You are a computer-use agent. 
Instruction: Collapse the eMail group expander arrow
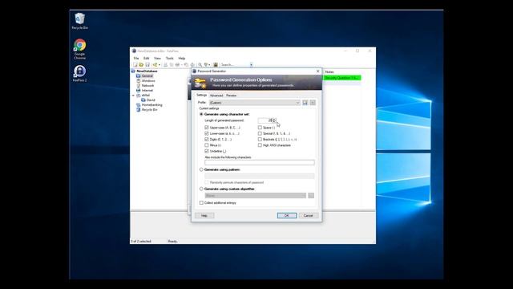[133, 96]
